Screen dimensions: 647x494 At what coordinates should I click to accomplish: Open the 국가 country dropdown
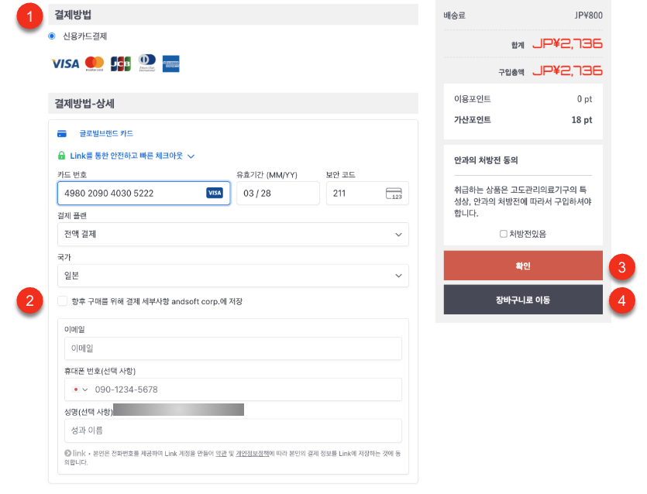point(232,276)
